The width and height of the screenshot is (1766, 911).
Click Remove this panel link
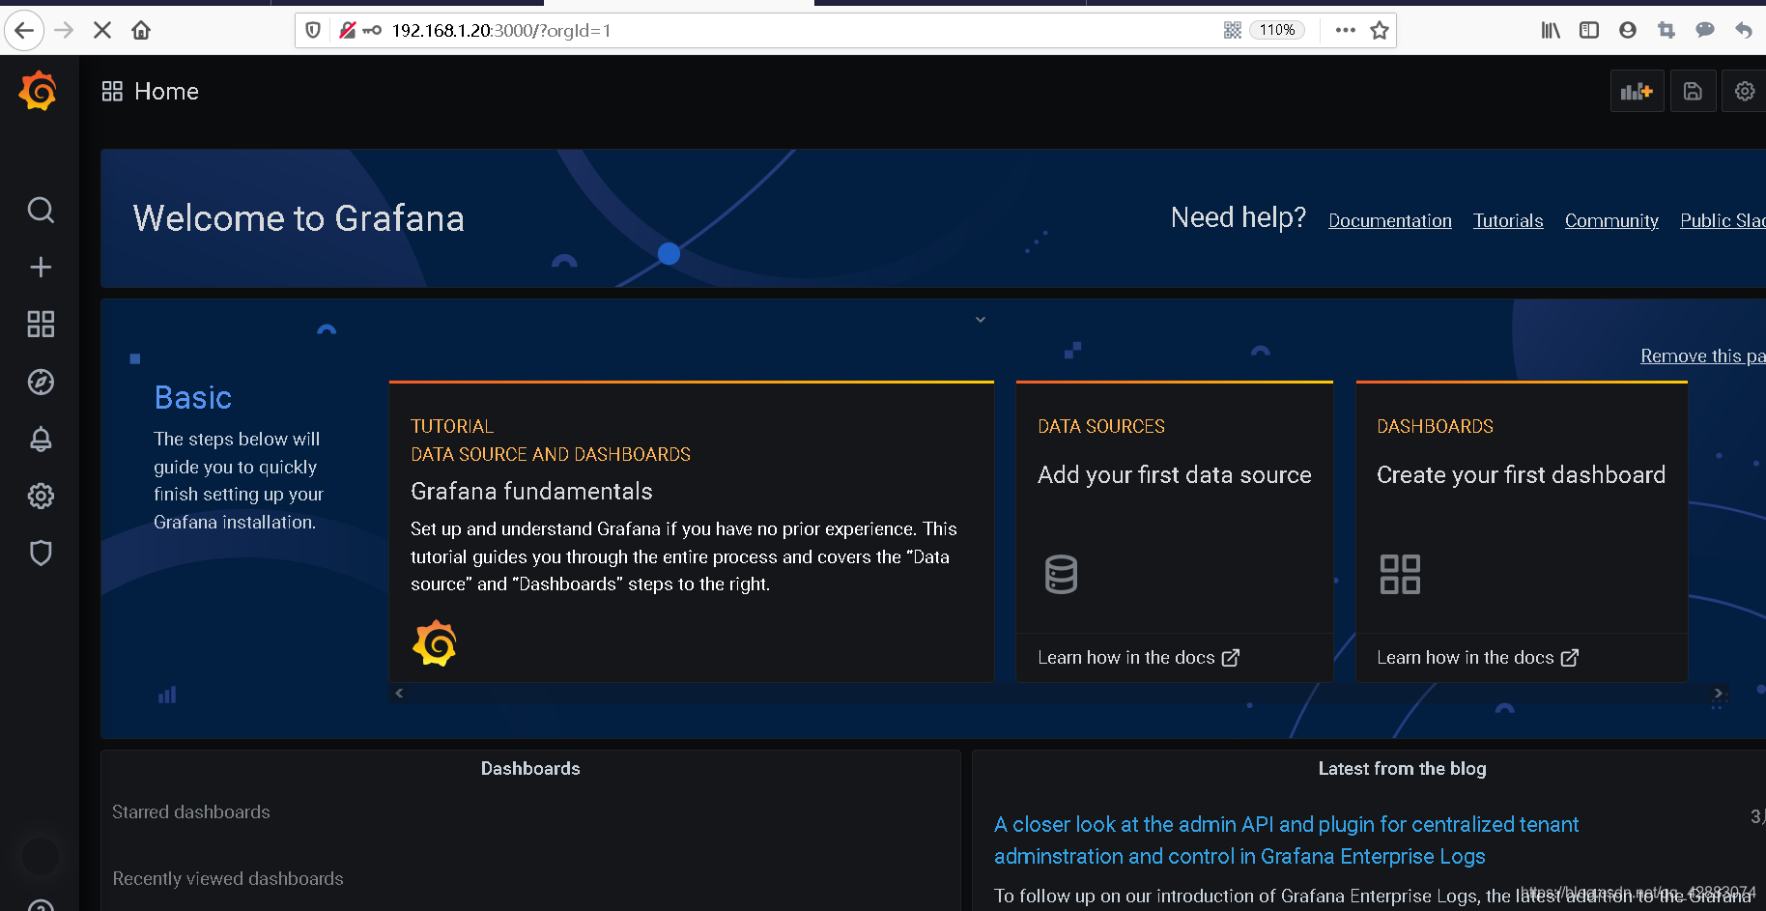click(x=1703, y=356)
